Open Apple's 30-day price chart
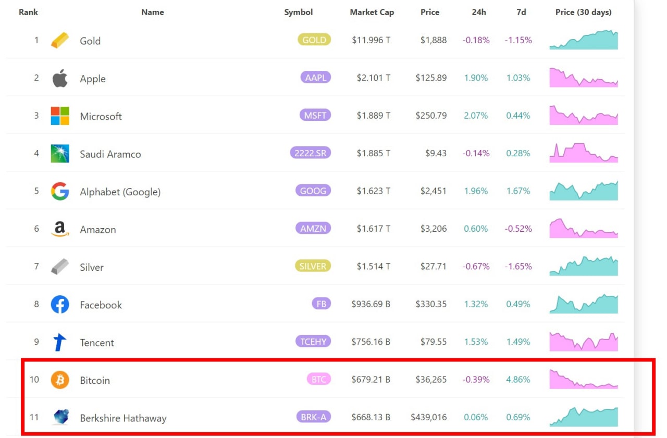Screen dimensions: 667x438 pos(584,77)
